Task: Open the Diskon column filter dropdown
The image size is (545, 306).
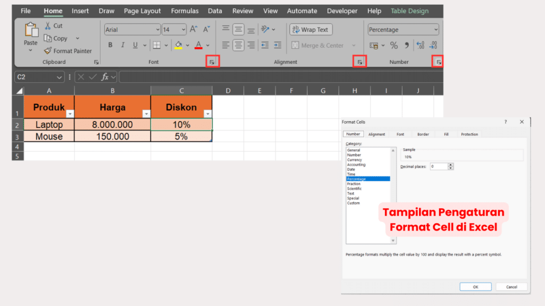Action: [207, 113]
